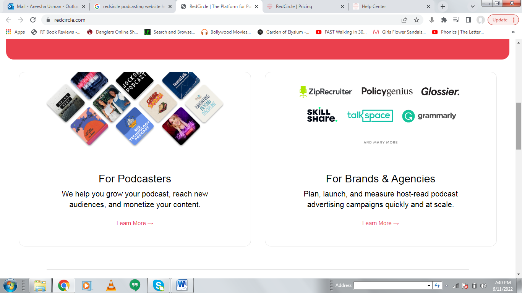Launch Windows Explorer from the taskbar
Image resolution: width=522 pixels, height=293 pixels.
pos(40,285)
